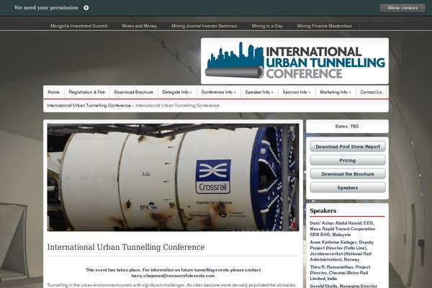Screen dimensions: 432x288
Task: Click the Download Post Show Report button
Action: coord(348,147)
